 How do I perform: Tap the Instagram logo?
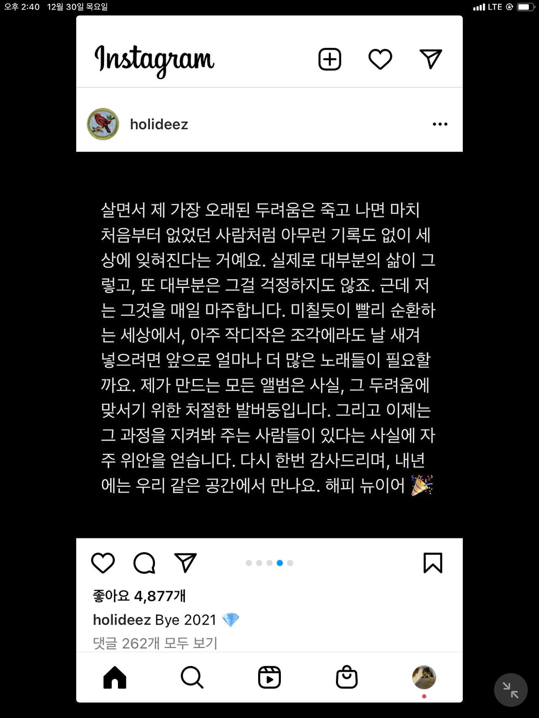pyautogui.click(x=155, y=61)
